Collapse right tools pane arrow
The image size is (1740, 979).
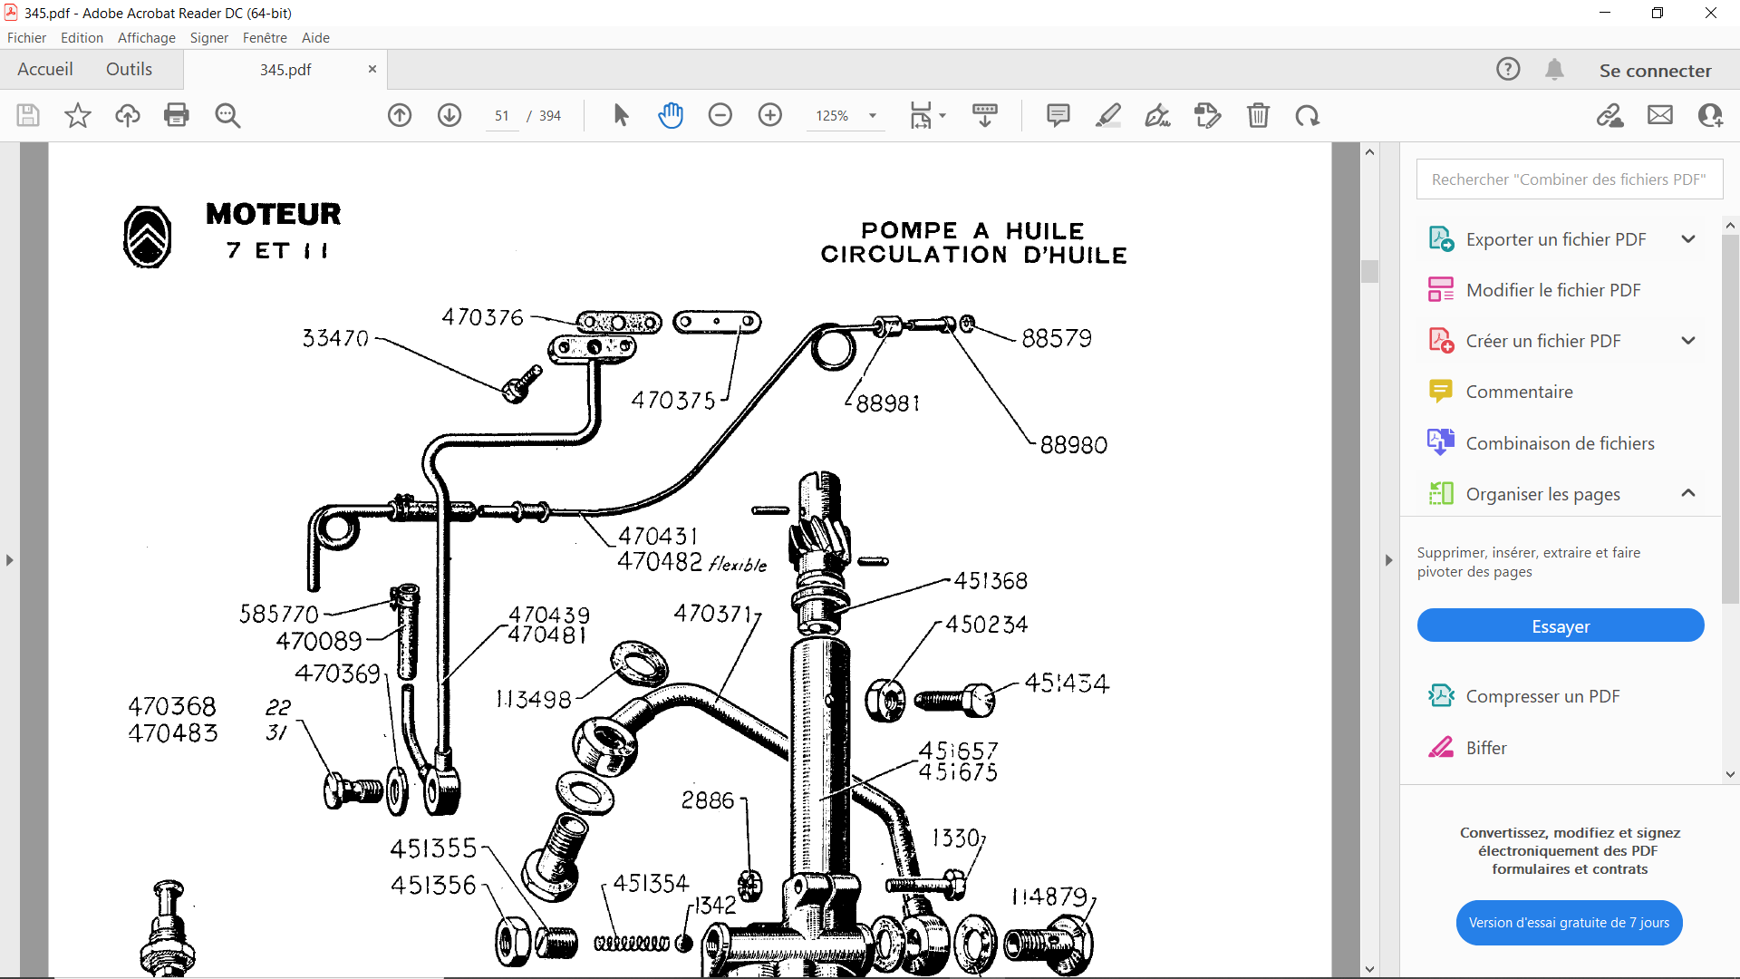point(1388,560)
